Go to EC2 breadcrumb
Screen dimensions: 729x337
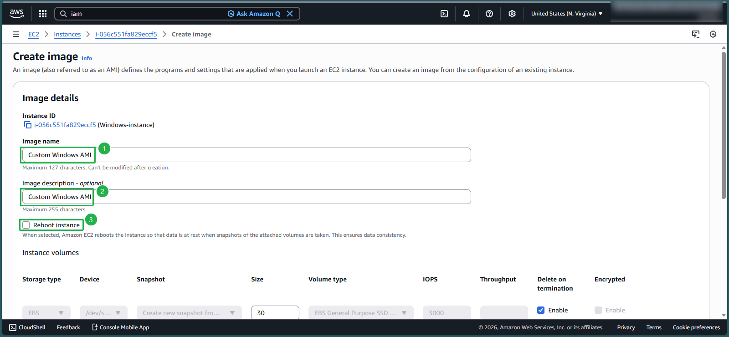(34, 34)
